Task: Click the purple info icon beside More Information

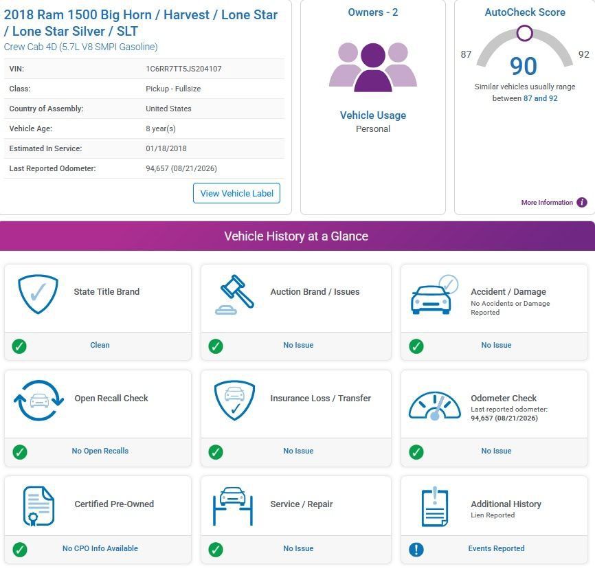Action: coord(582,203)
